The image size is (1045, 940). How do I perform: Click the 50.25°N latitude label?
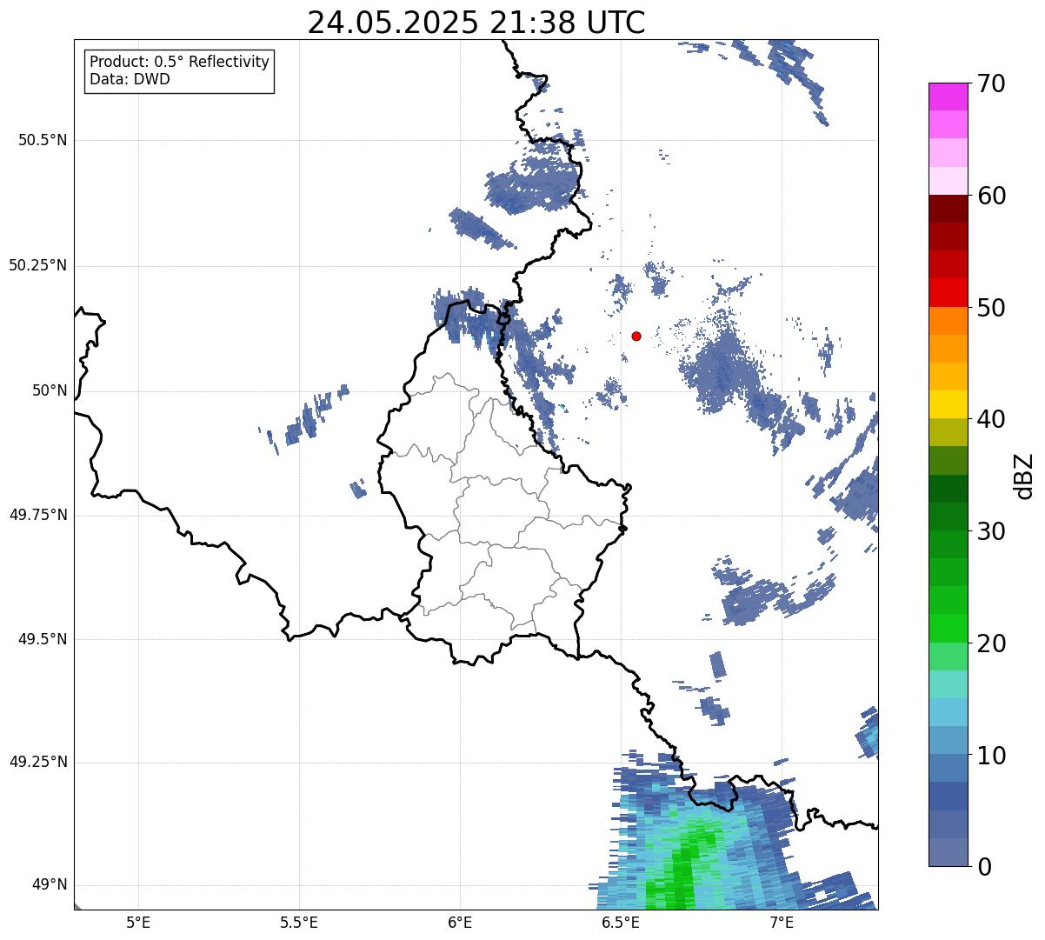37,265
